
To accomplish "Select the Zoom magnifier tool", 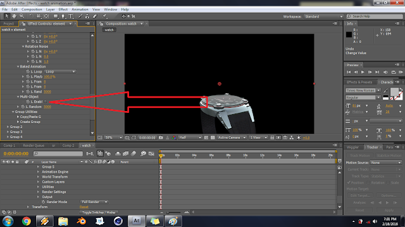I will (22, 16).
